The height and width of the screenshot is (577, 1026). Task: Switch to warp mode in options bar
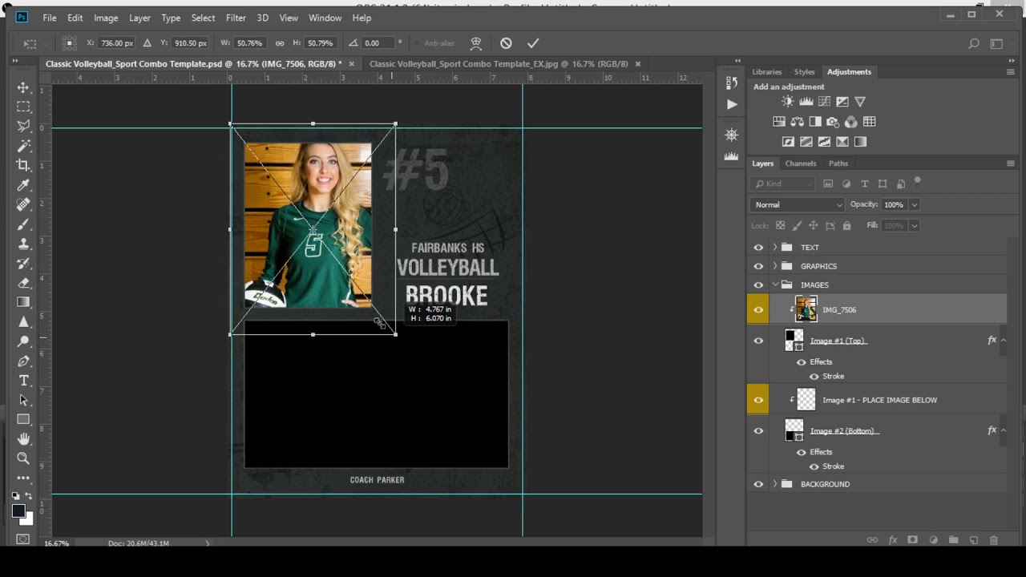point(476,43)
